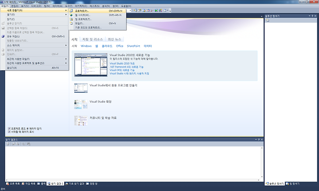Open 찾기 결과 1 panel position dropdown arrow

coord(256,140)
